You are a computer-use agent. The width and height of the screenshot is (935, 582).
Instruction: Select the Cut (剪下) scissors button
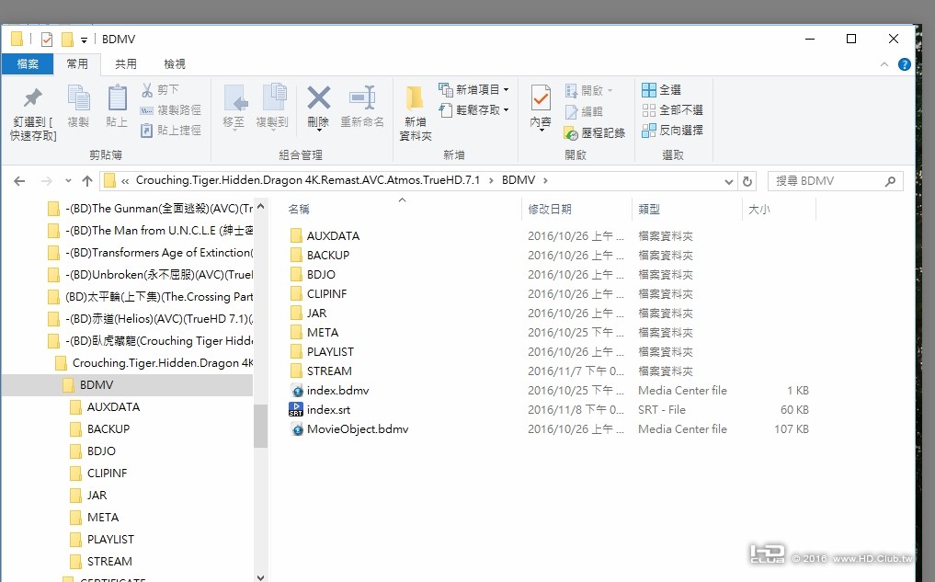(x=160, y=89)
